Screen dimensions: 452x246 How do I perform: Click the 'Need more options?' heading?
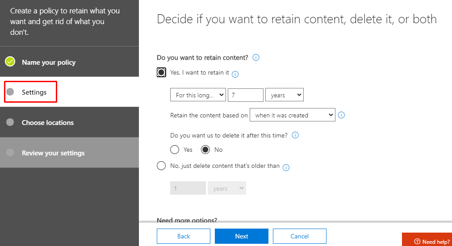(x=187, y=220)
